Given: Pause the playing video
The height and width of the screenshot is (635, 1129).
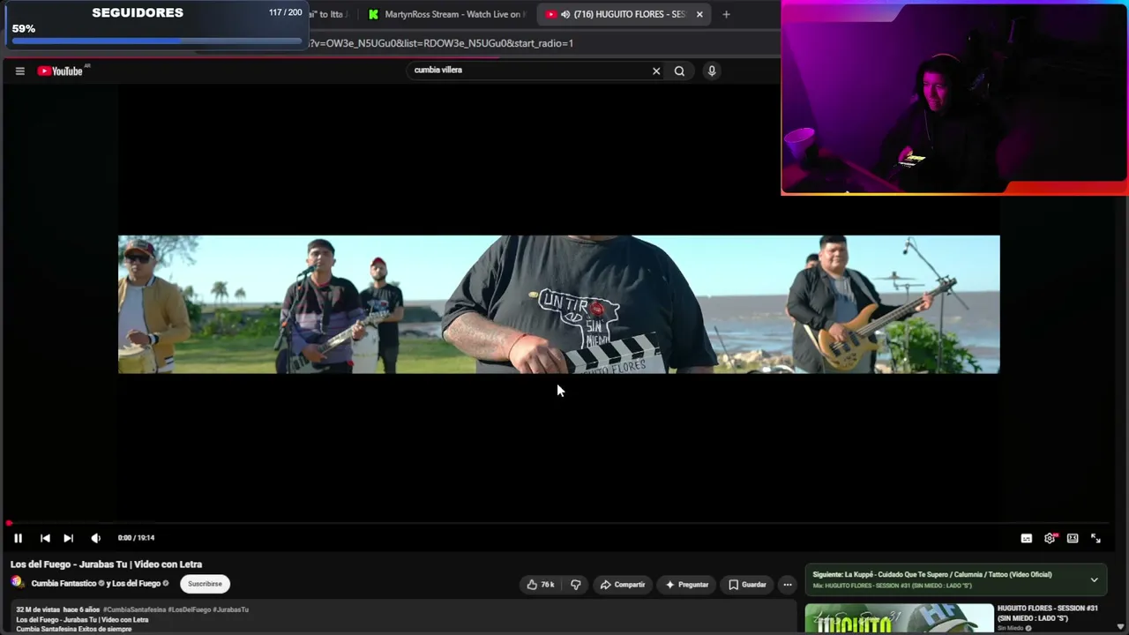Looking at the screenshot, I should [x=18, y=538].
